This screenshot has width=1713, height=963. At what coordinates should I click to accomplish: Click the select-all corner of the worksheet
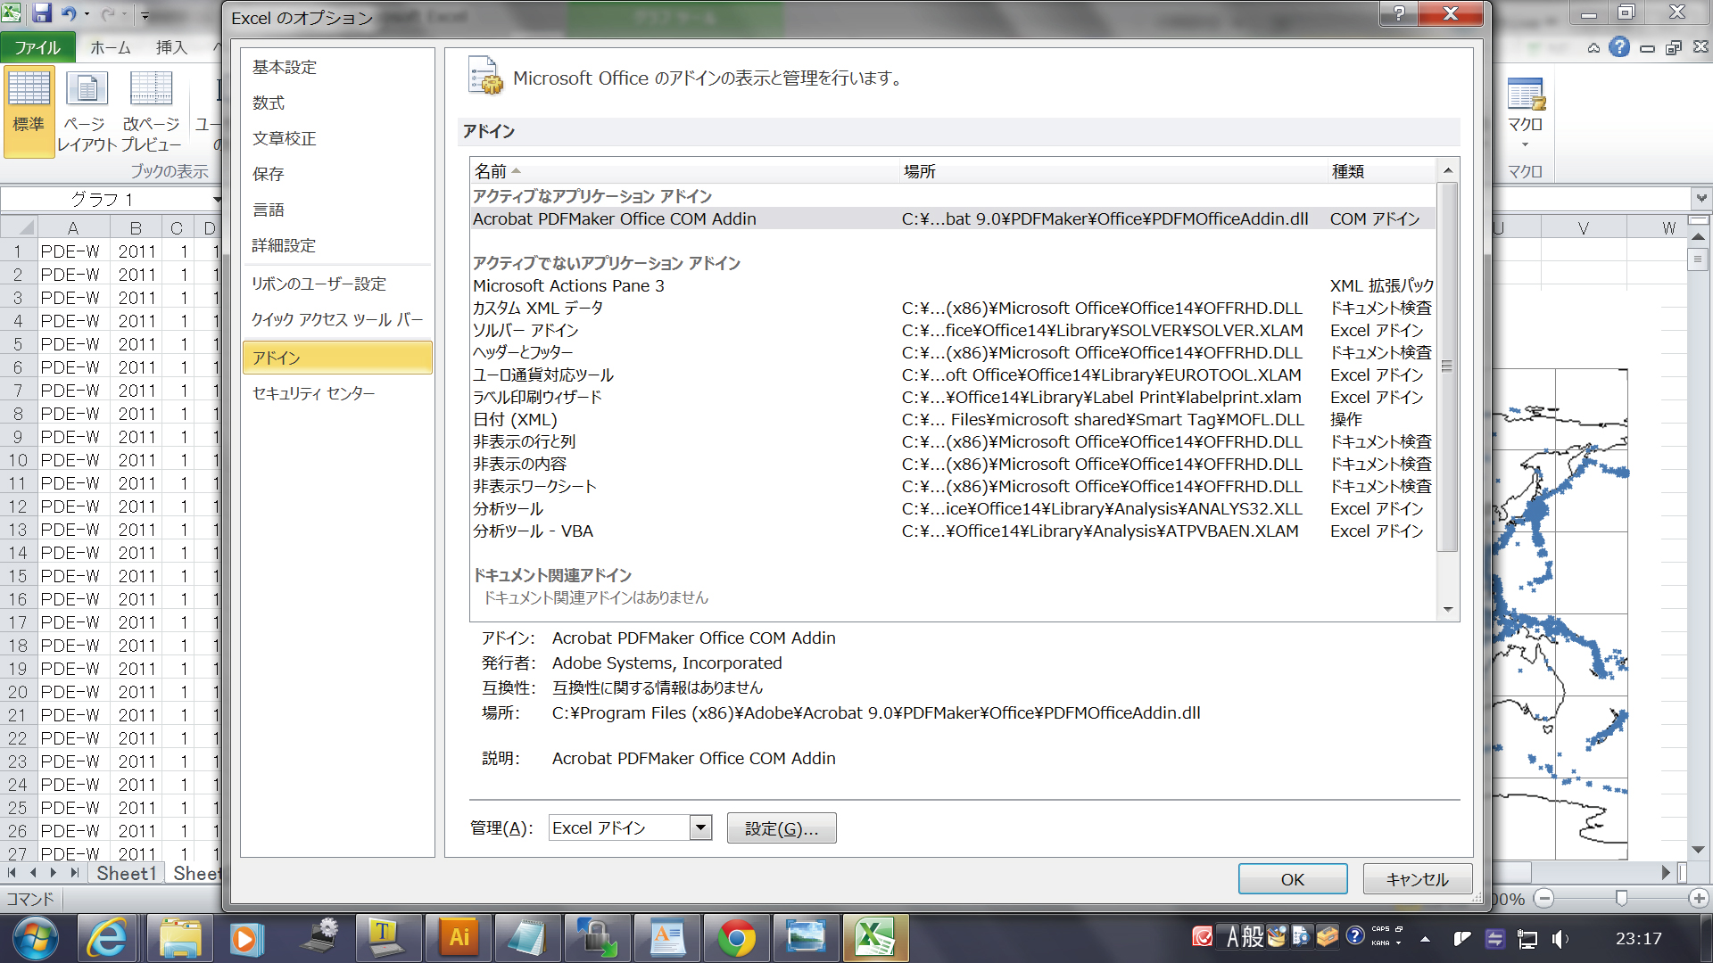click(19, 227)
